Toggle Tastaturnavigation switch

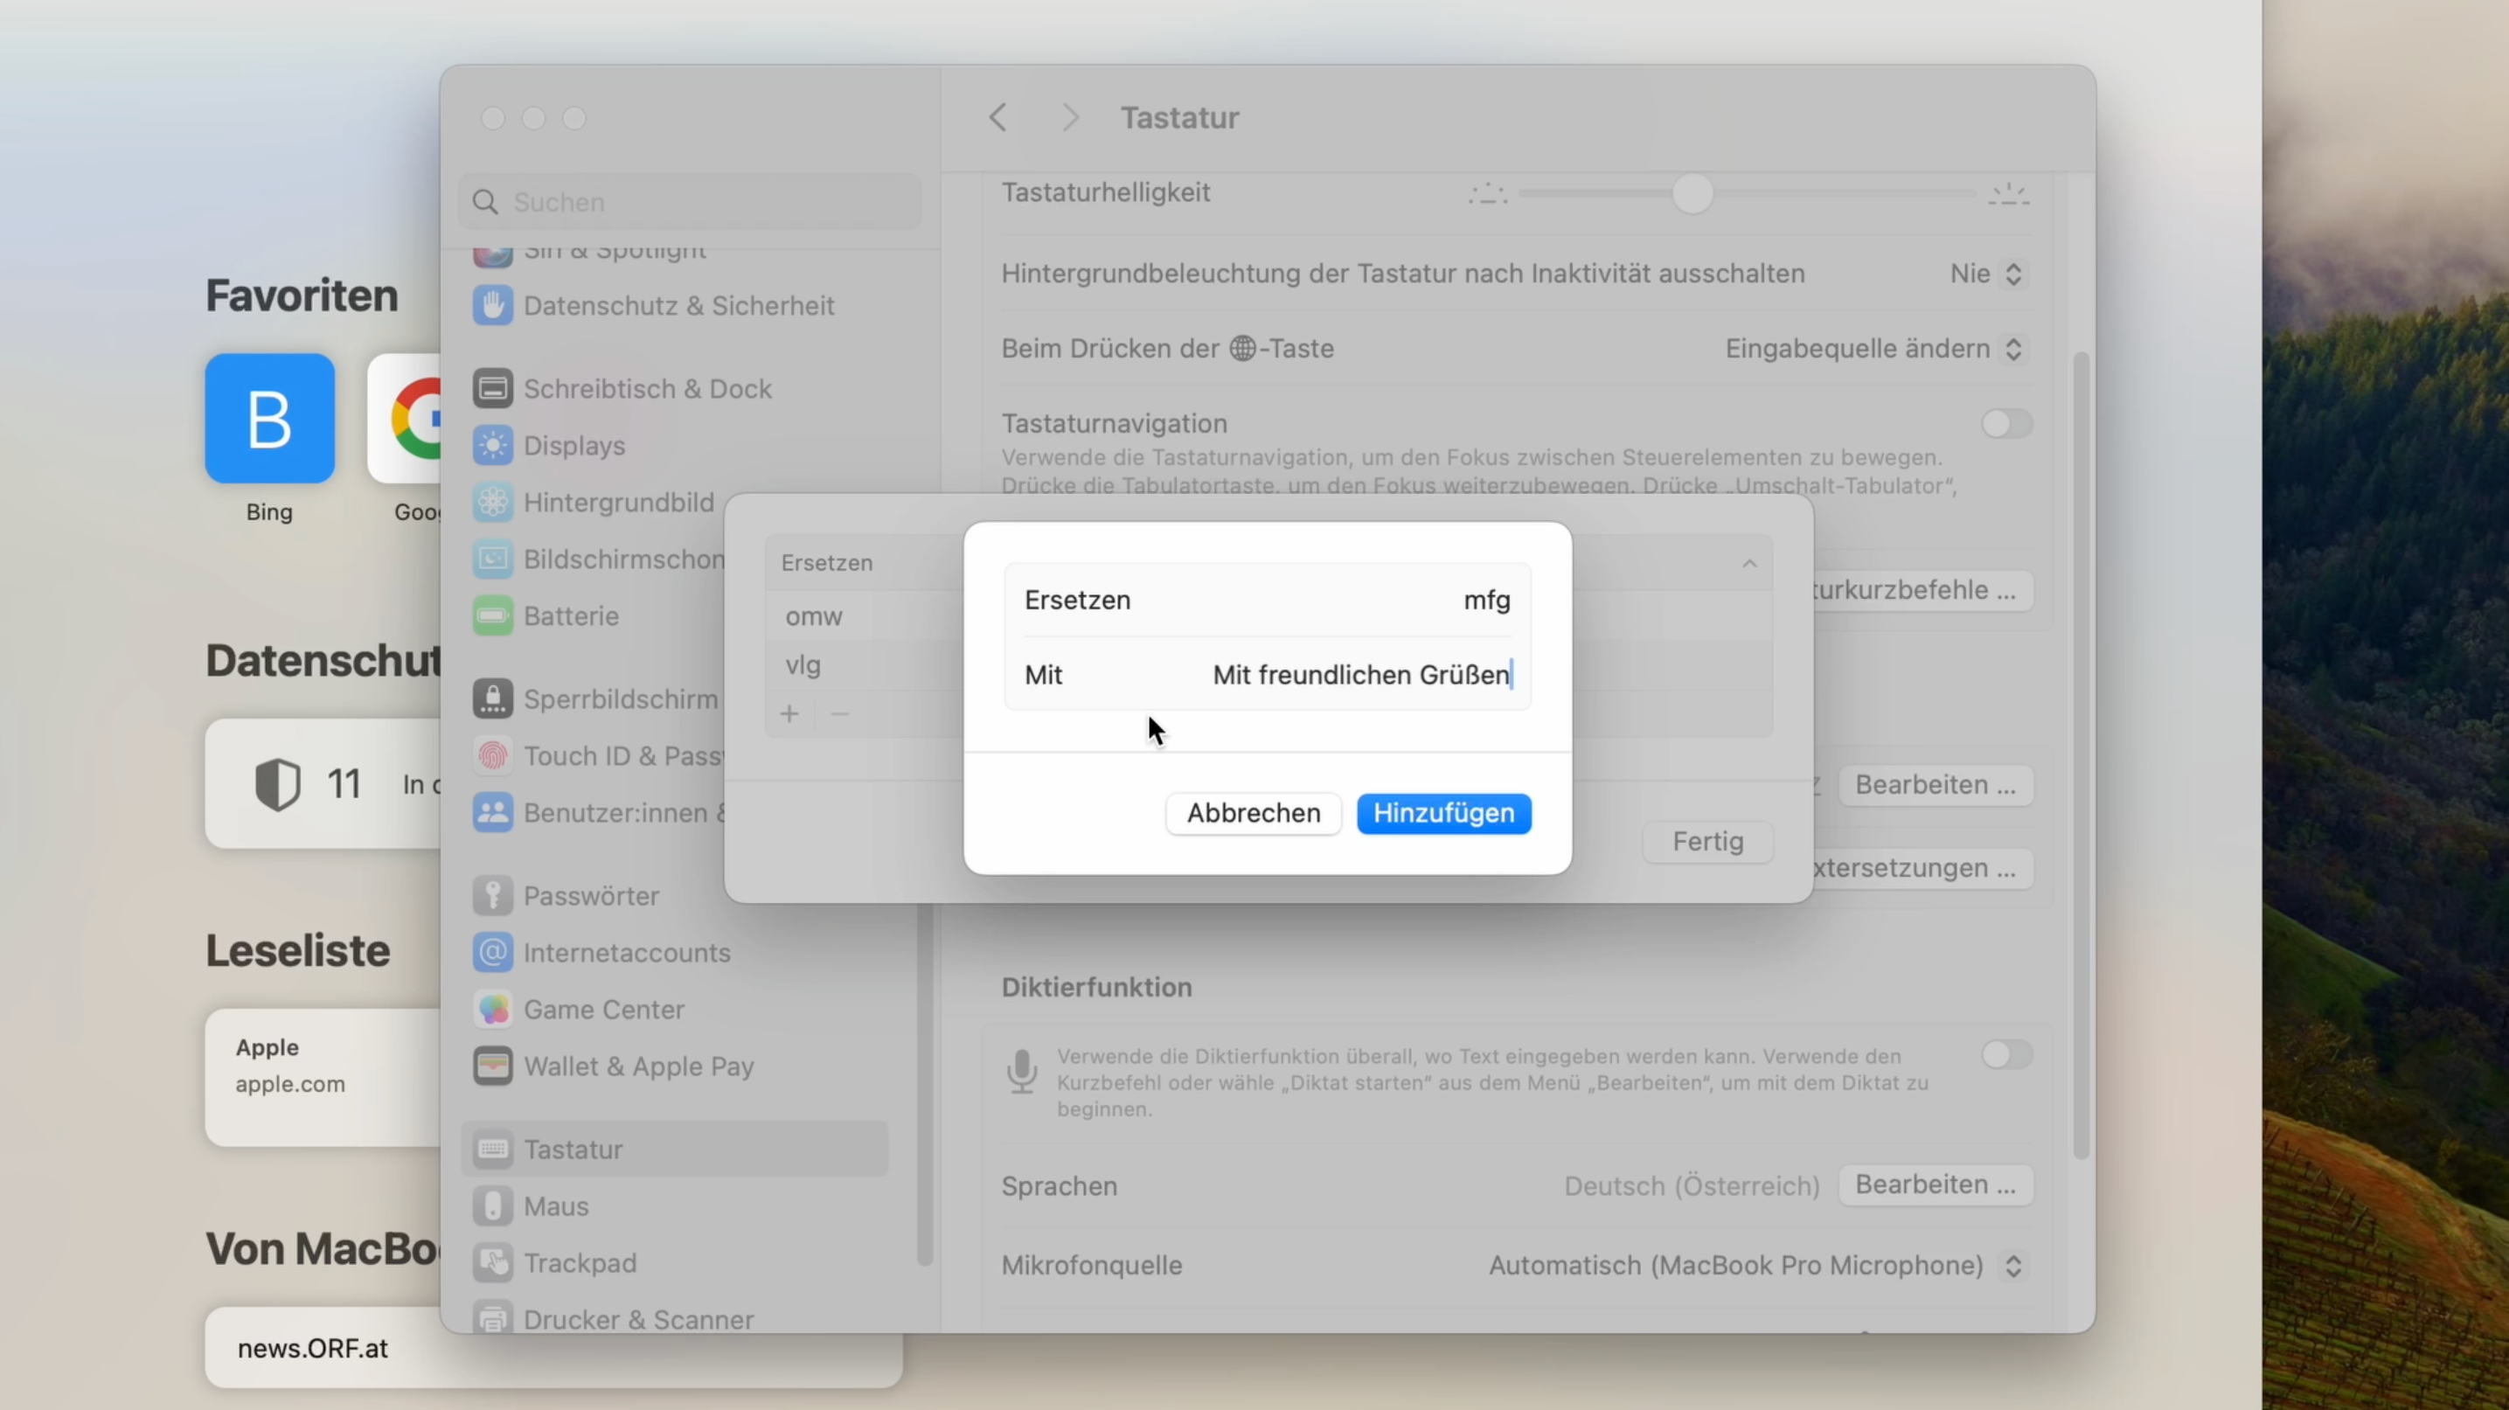(x=2002, y=424)
